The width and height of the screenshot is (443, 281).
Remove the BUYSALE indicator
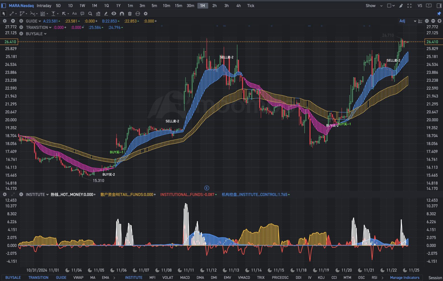click(21, 34)
